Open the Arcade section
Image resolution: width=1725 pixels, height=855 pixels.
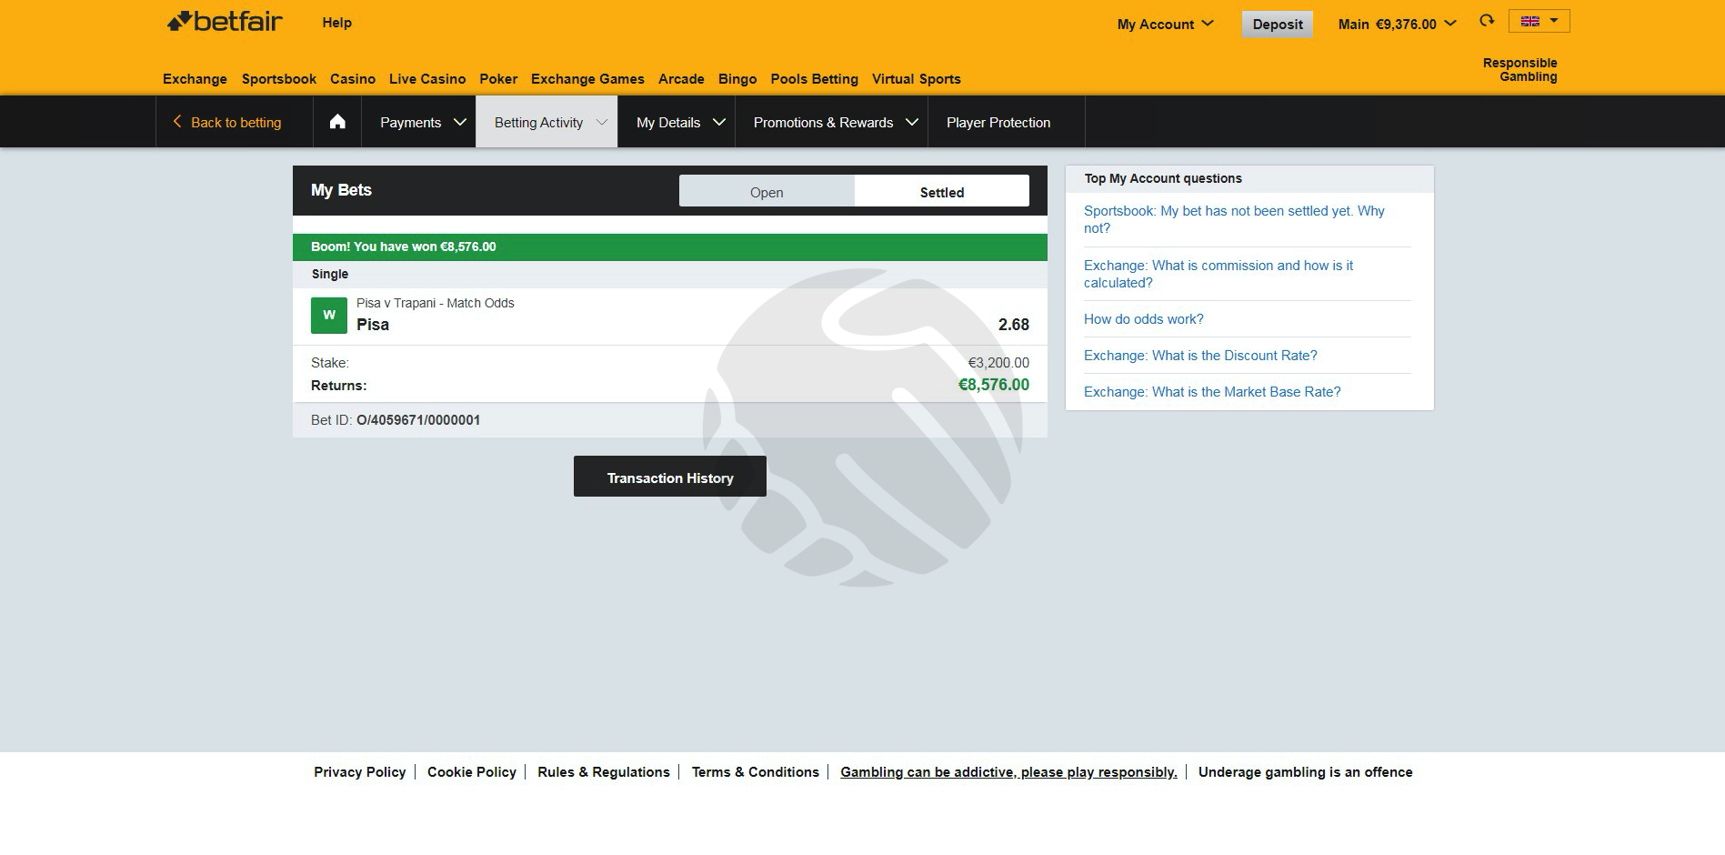(x=681, y=79)
